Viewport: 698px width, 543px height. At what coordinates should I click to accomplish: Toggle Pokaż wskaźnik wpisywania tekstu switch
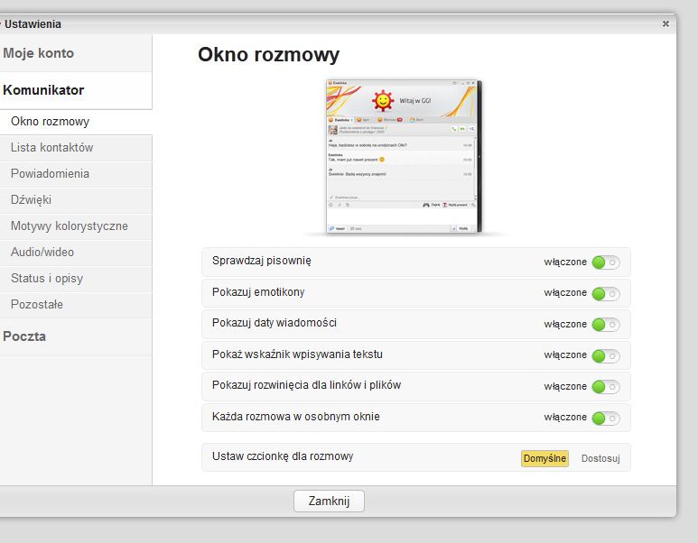pyautogui.click(x=605, y=355)
